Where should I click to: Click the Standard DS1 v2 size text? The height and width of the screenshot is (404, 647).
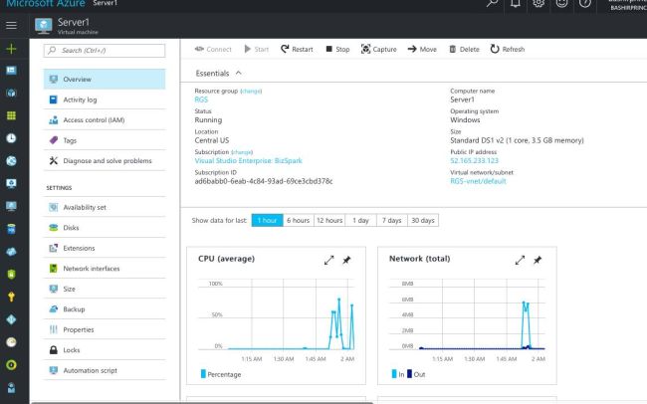[x=517, y=140]
